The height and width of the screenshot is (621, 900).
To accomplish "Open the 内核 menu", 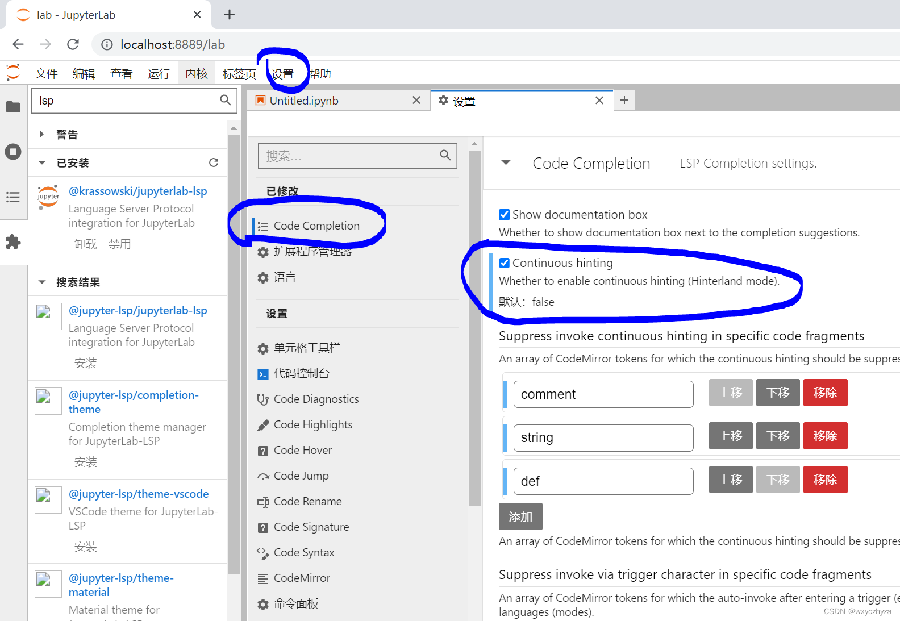I will click(197, 73).
